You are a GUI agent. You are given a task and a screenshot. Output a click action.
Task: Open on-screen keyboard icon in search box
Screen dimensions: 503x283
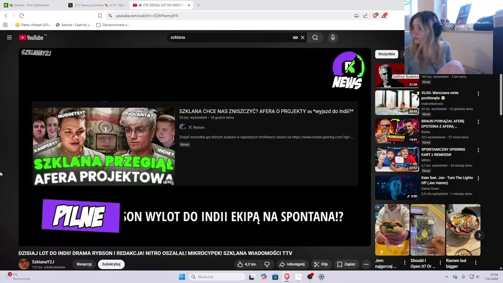point(295,37)
